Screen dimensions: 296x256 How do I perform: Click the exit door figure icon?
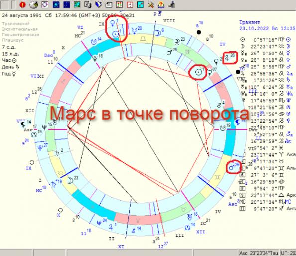171,5
